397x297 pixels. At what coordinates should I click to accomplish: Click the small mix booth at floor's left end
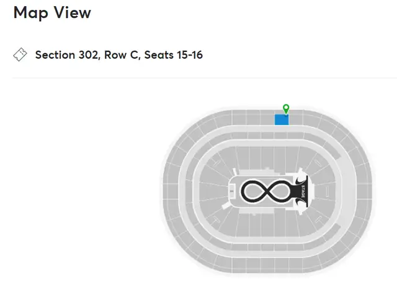tap(231, 191)
